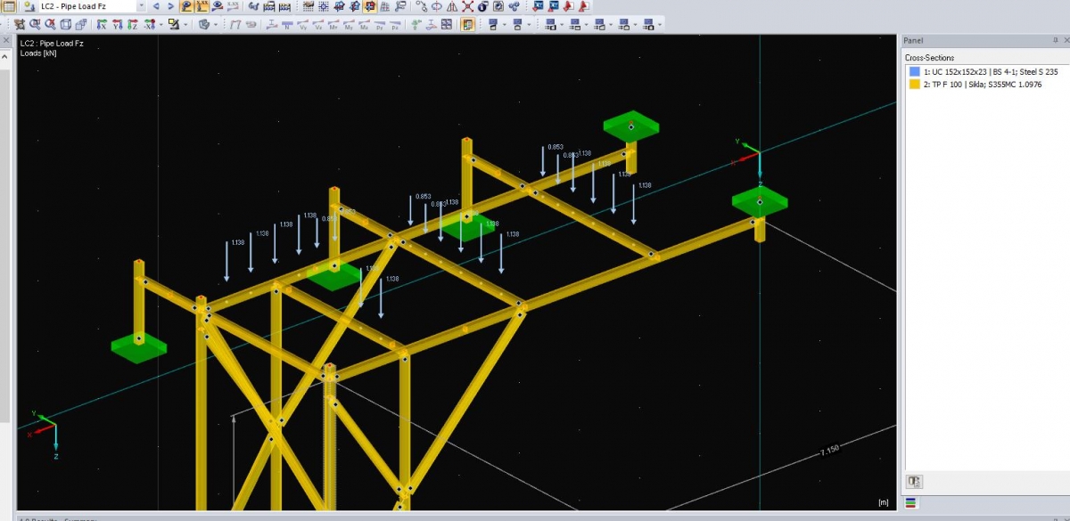Open the display model dropdown arrow
Image resolution: width=1070 pixels, height=521 pixels.
[x=216, y=24]
